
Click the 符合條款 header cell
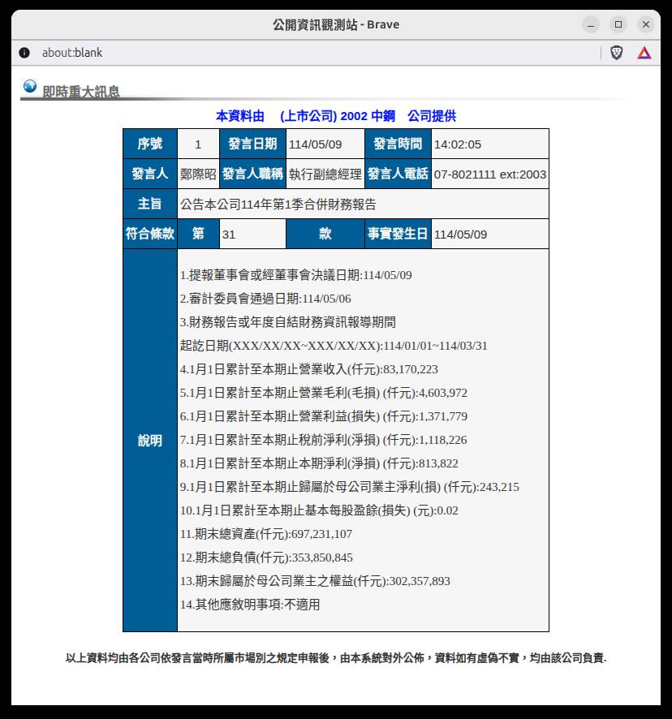tap(150, 234)
